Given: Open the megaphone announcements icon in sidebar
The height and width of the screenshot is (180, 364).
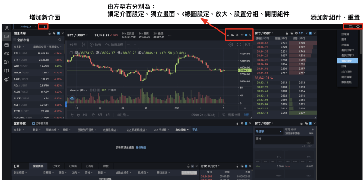Looking at the screenshot, I should tap(7, 80).
